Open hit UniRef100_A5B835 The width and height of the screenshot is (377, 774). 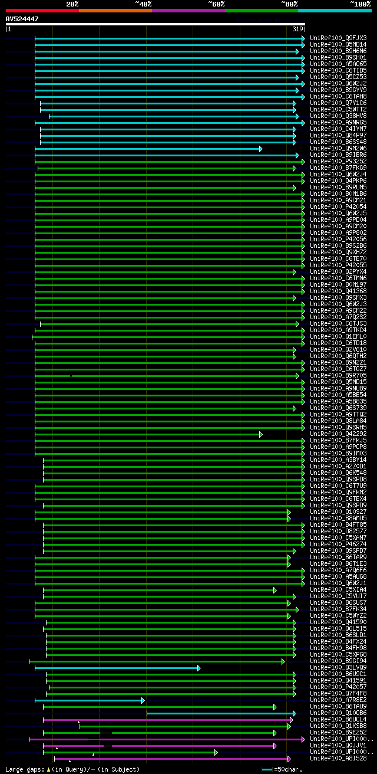[x=339, y=401]
